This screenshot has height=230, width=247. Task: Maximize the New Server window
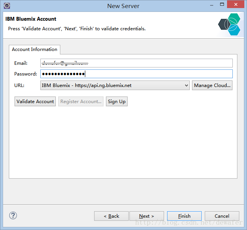222,4
